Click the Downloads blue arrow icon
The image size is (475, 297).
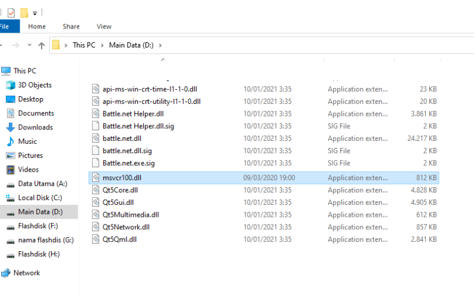pos(11,127)
